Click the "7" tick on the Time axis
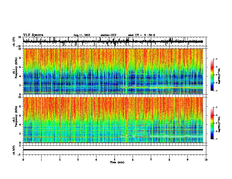Image resolution: width=232 pixels, height=179 pixels. (151, 160)
